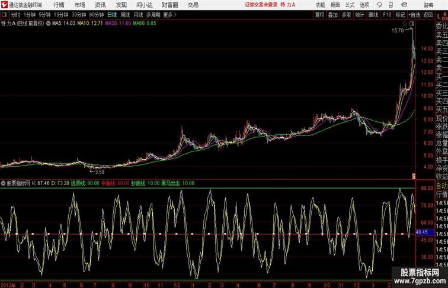Switch to 月线 monthly tab
This screenshot has width=448, height=288.
[138, 15]
